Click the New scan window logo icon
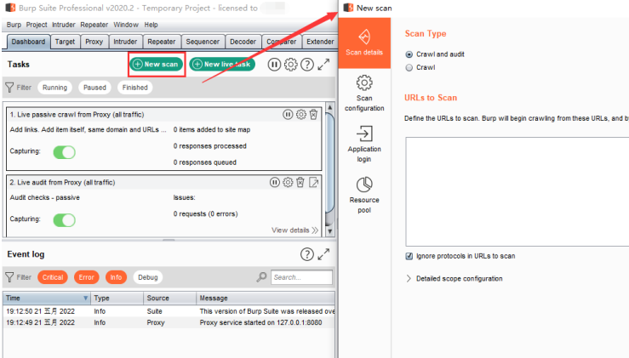629x358 pixels. pos(349,8)
